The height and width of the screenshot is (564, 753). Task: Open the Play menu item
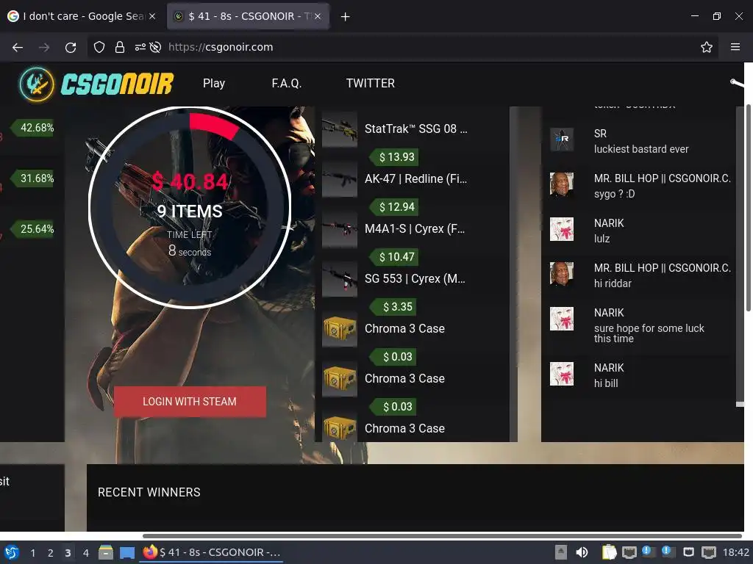(214, 84)
